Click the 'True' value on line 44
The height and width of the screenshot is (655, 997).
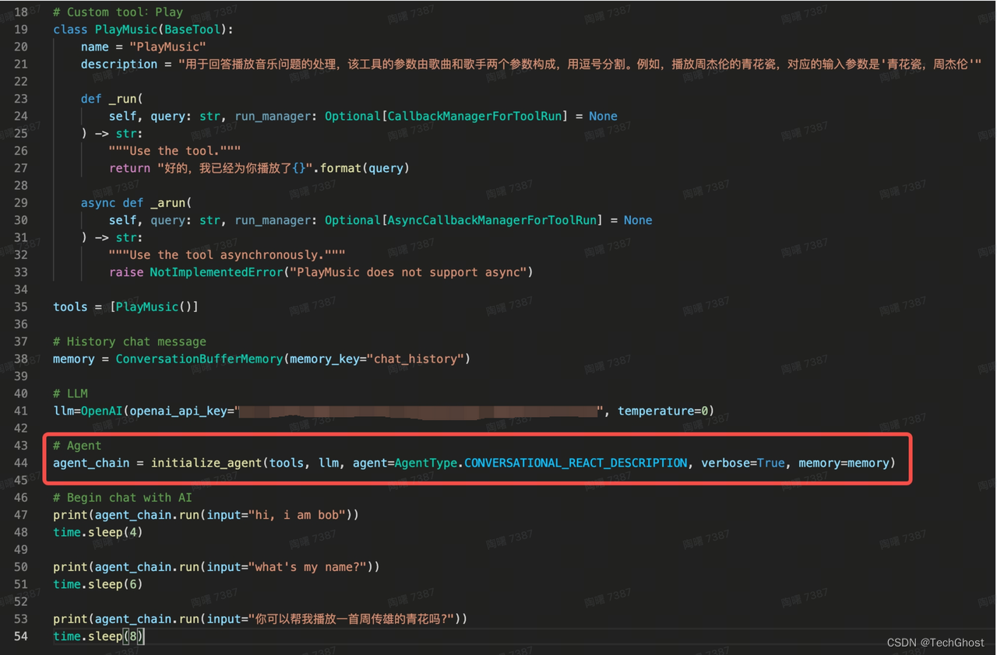(x=771, y=463)
